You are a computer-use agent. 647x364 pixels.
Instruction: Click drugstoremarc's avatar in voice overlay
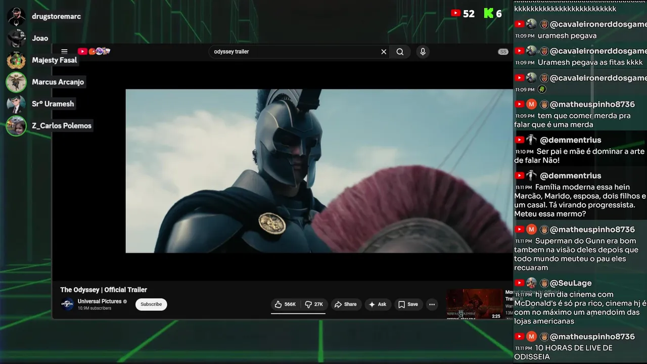[16, 16]
